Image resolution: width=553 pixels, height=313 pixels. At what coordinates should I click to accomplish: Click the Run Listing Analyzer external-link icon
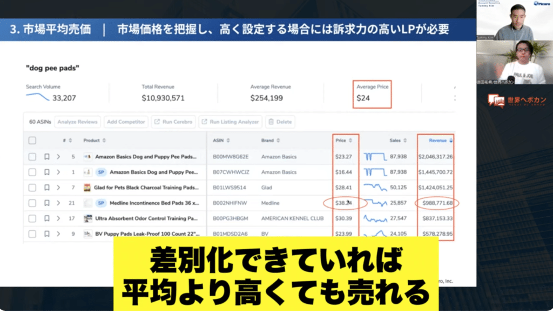click(204, 122)
